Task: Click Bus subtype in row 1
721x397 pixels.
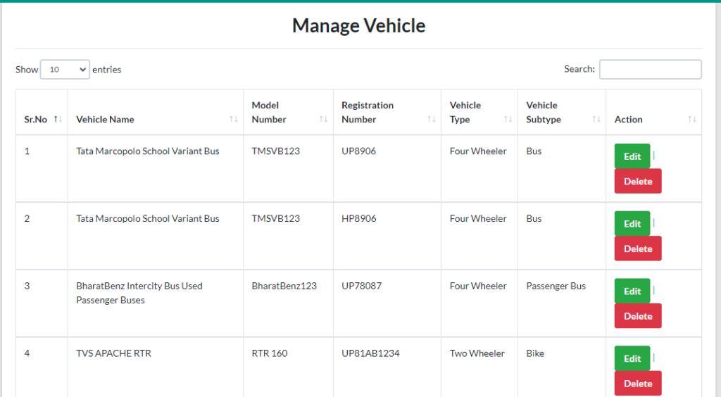Action: [534, 151]
